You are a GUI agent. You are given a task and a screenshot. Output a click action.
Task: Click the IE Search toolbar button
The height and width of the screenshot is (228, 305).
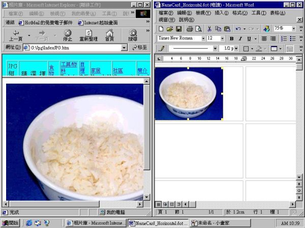pyautogui.click(x=133, y=35)
